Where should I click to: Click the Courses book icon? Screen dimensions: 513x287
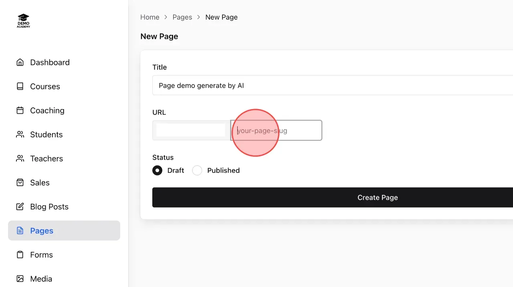coord(20,86)
